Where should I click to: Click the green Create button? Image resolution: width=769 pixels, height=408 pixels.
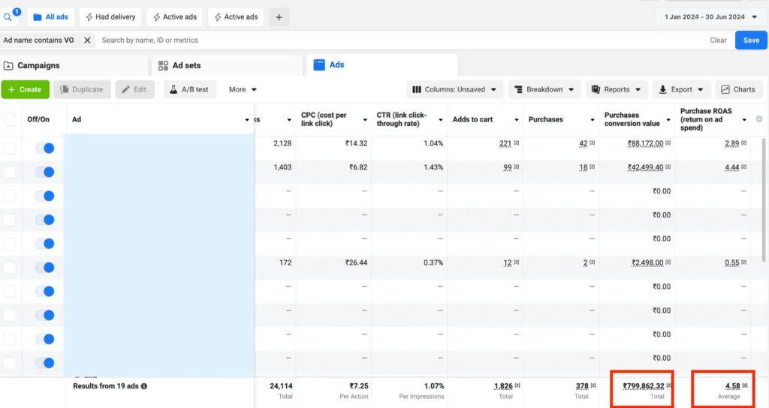pos(25,90)
